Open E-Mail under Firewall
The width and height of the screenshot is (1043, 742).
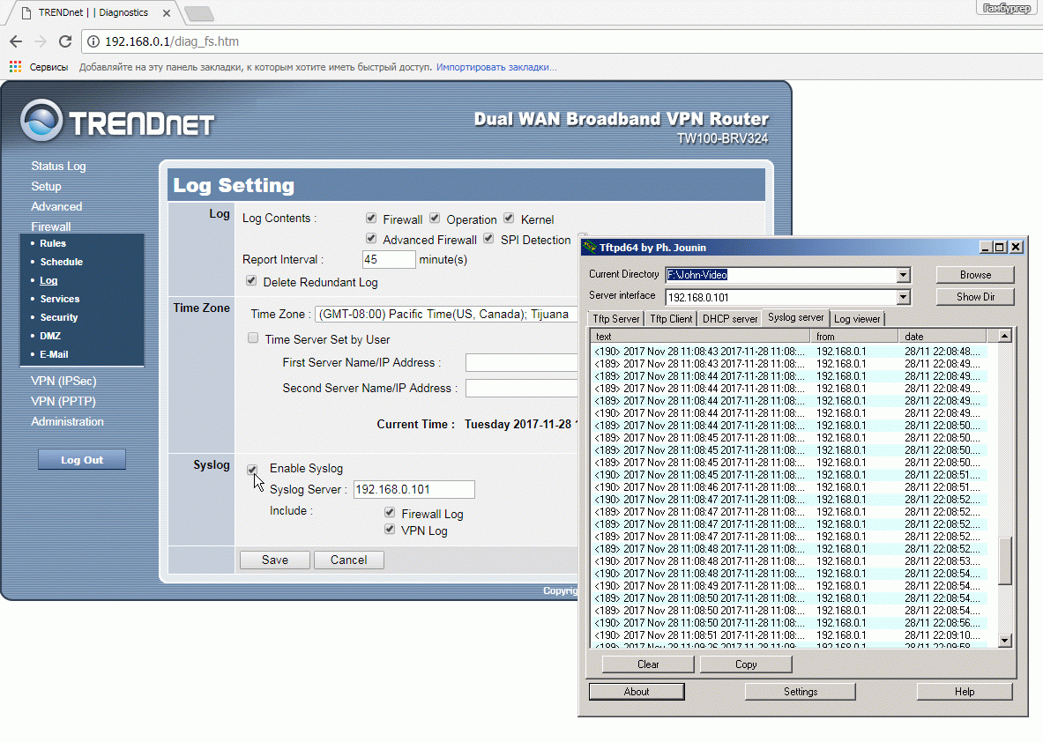tap(54, 354)
